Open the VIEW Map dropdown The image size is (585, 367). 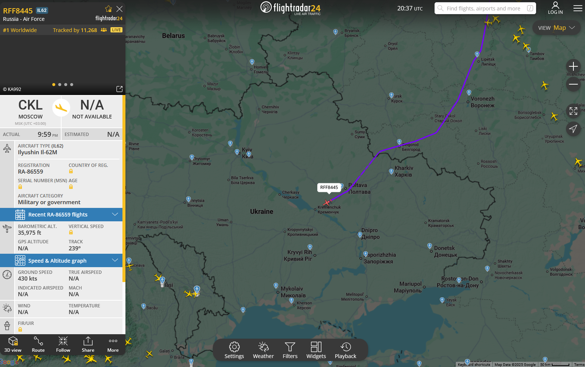(557, 28)
